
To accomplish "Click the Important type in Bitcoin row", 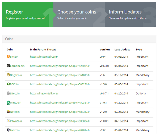I will coord(142,57).
